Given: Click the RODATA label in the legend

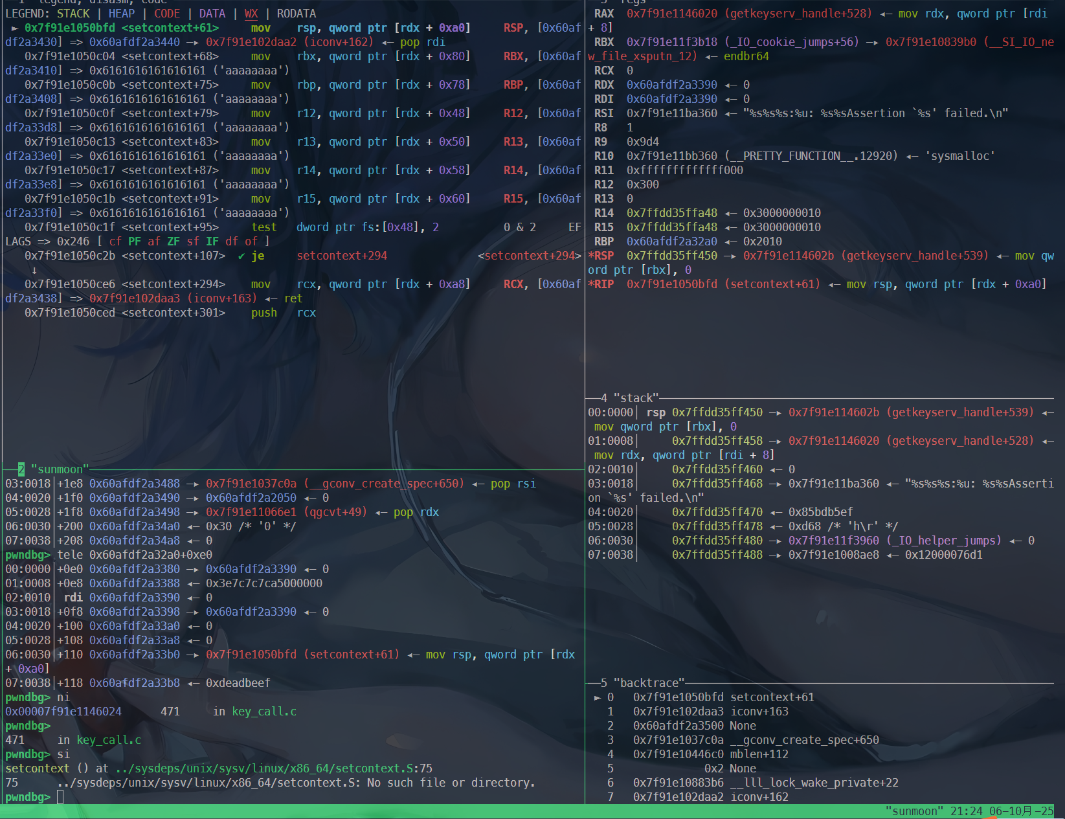Looking at the screenshot, I should (x=297, y=14).
